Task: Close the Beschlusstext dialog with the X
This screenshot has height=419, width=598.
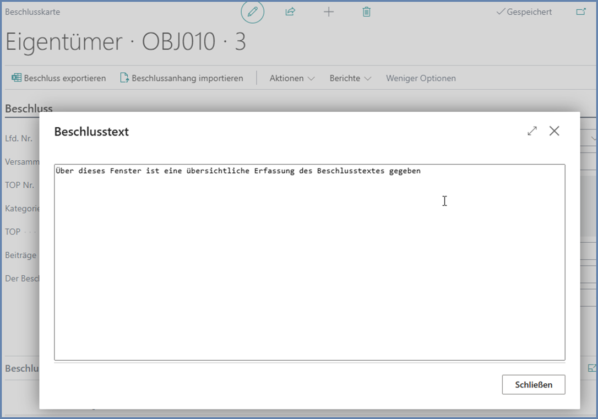Action: click(x=554, y=131)
